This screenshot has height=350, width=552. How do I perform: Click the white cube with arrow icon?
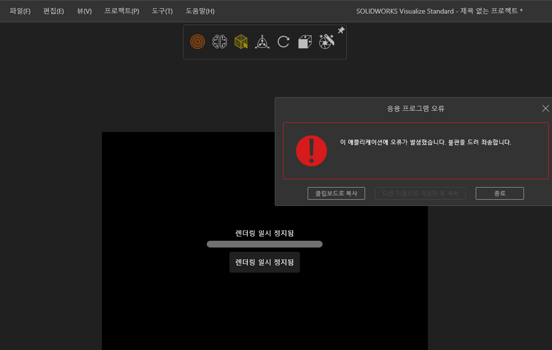point(305,42)
